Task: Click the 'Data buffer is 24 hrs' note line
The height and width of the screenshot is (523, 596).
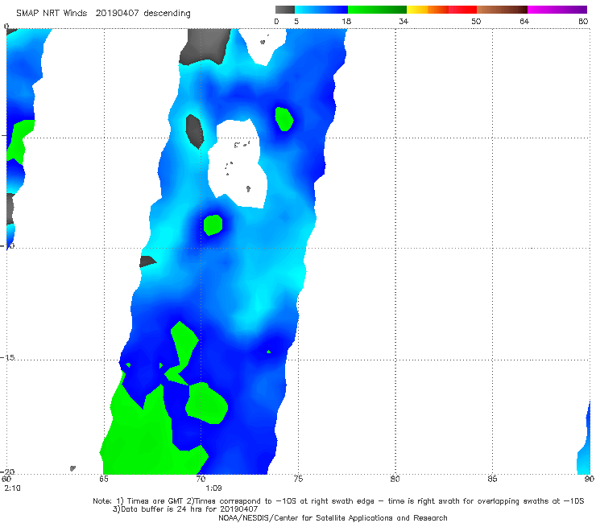Action: click(185, 509)
